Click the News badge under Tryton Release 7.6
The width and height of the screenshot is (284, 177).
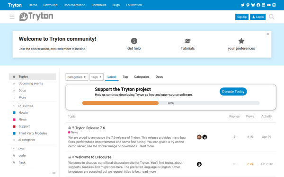73,132
